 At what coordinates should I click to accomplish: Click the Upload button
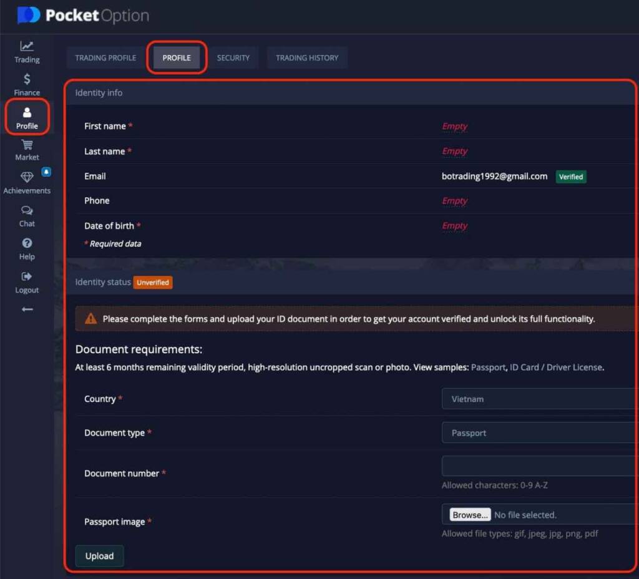pos(99,556)
